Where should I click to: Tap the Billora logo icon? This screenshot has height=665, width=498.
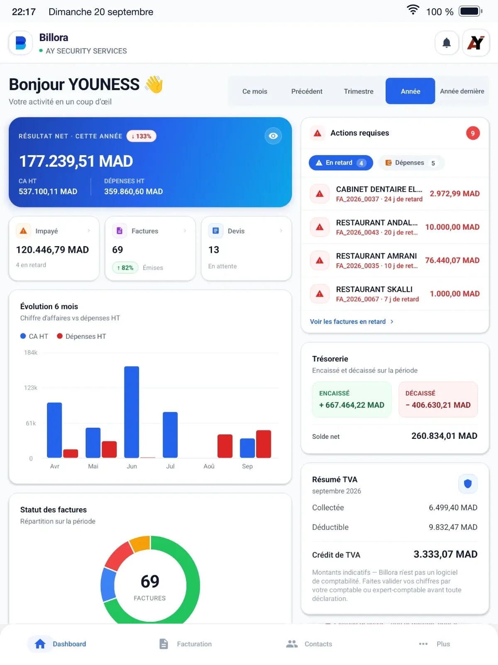[21, 43]
